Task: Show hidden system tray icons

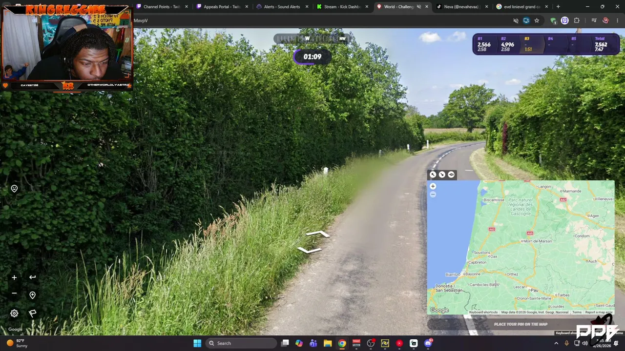Action: (556, 343)
